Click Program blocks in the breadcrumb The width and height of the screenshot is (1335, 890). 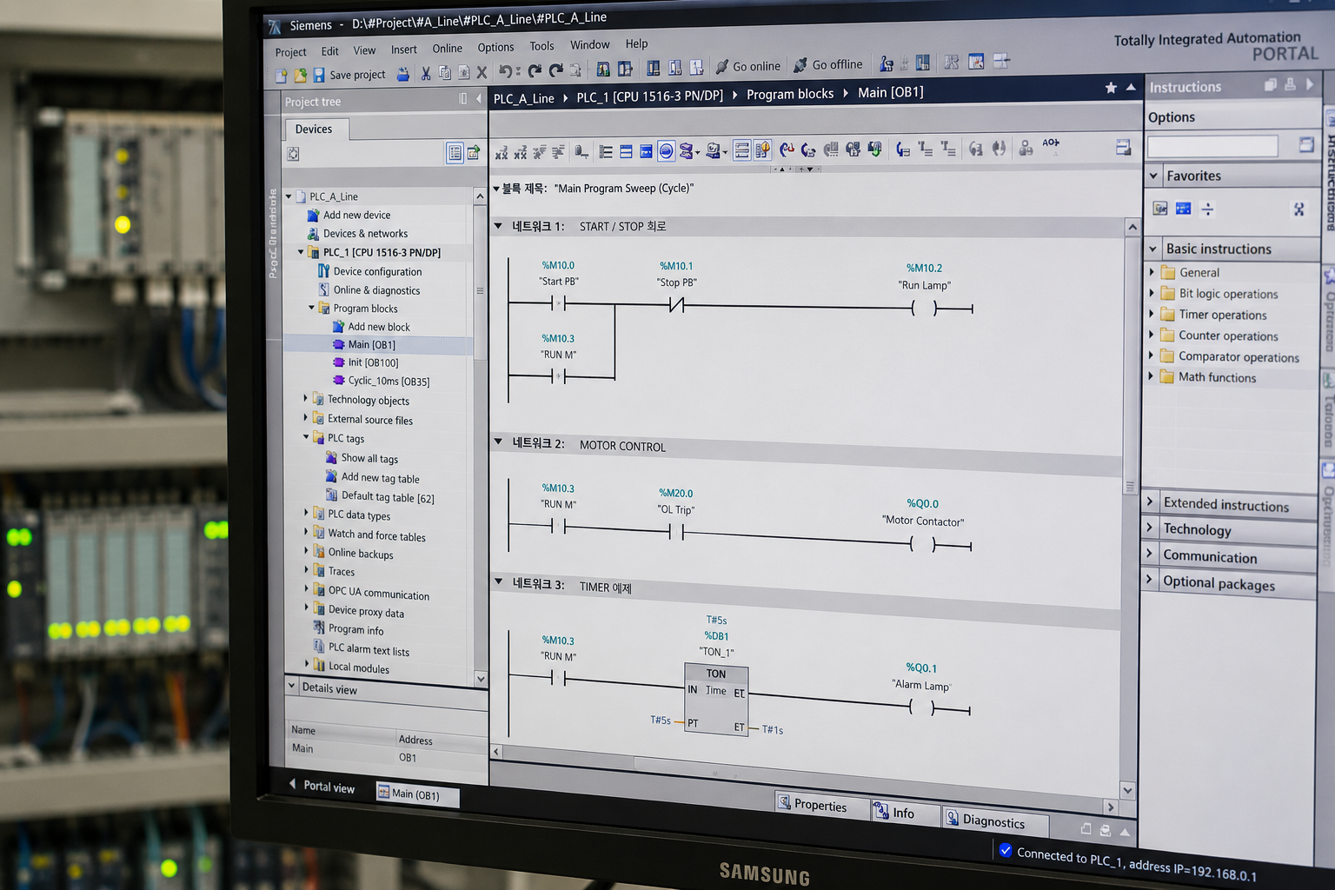pyautogui.click(x=790, y=94)
